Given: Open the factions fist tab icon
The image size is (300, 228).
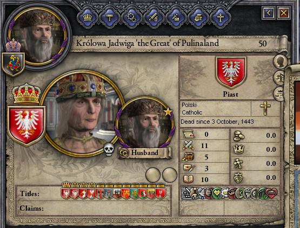Looking at the screenshot, I should coord(198,18).
